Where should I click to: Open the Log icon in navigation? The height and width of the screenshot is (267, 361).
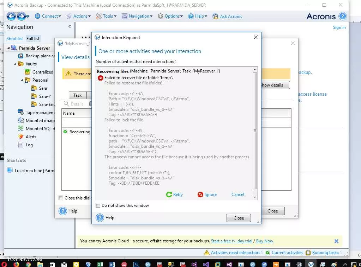click(x=21, y=145)
